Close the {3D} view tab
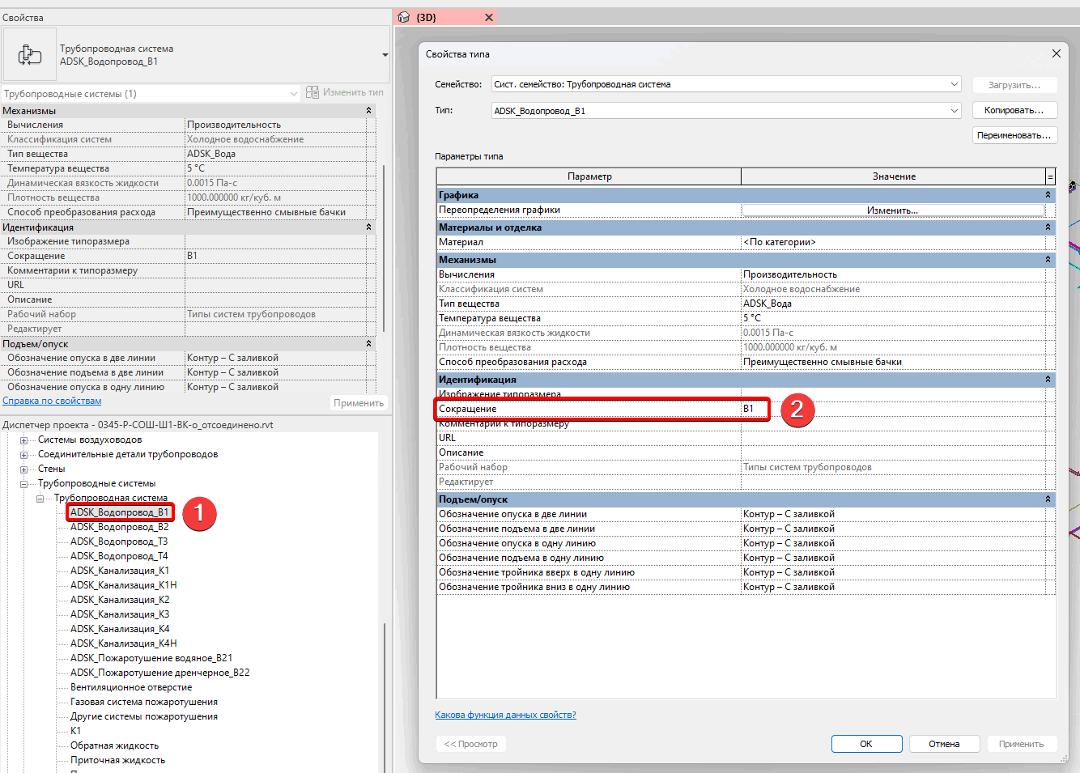The width and height of the screenshot is (1080, 773). 489,17
